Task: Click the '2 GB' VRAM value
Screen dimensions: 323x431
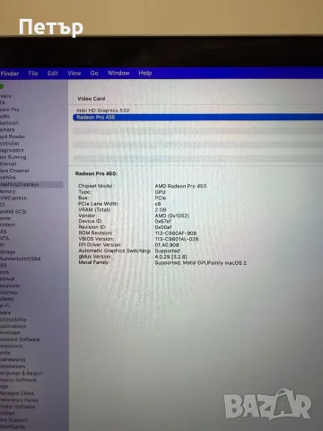Action: click(x=161, y=210)
